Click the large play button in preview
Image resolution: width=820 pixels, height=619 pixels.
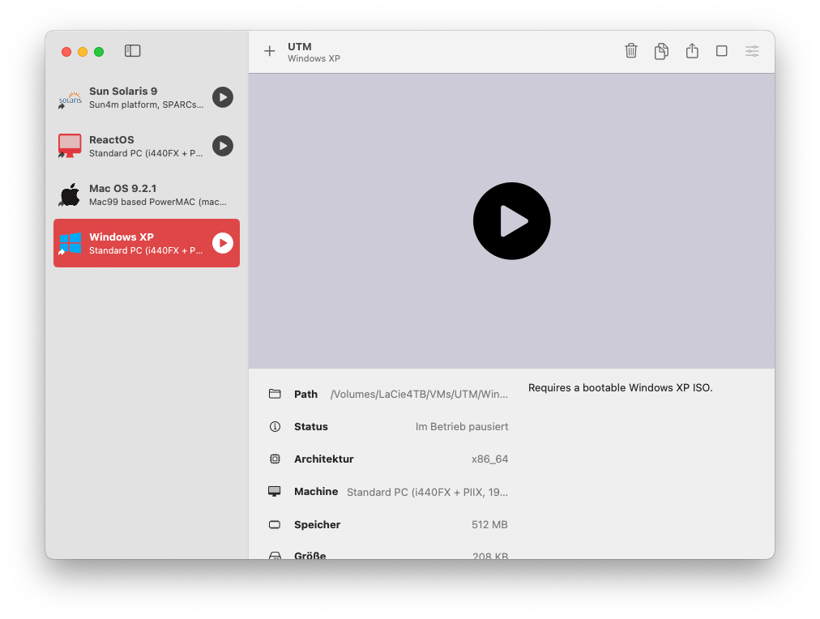(511, 221)
